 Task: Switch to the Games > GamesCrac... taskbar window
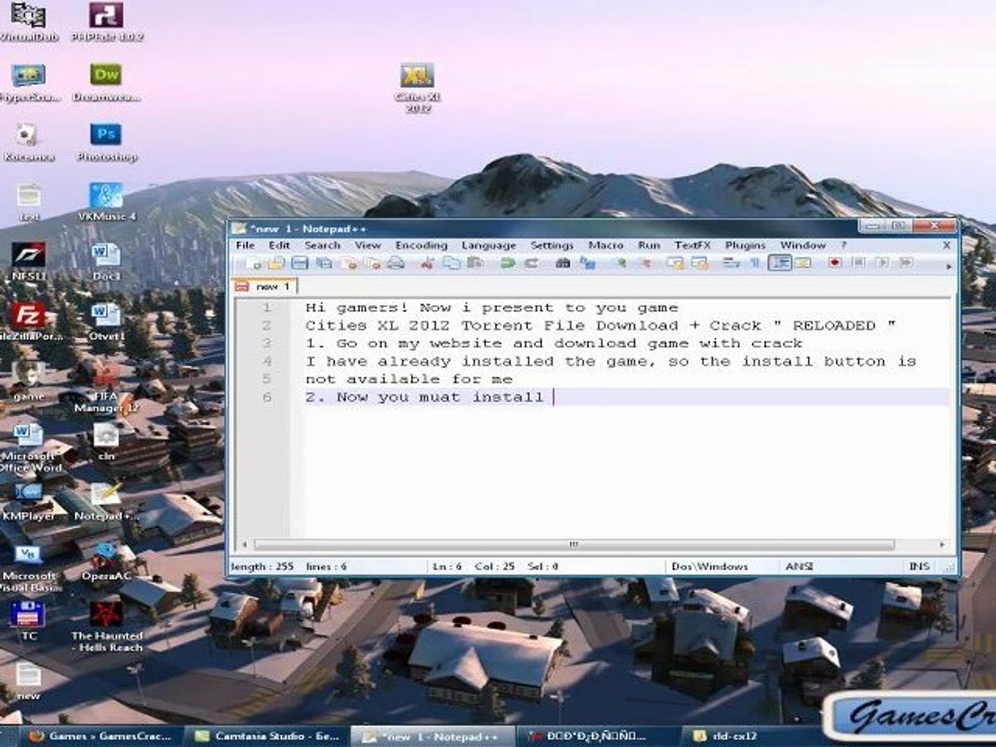(x=102, y=736)
